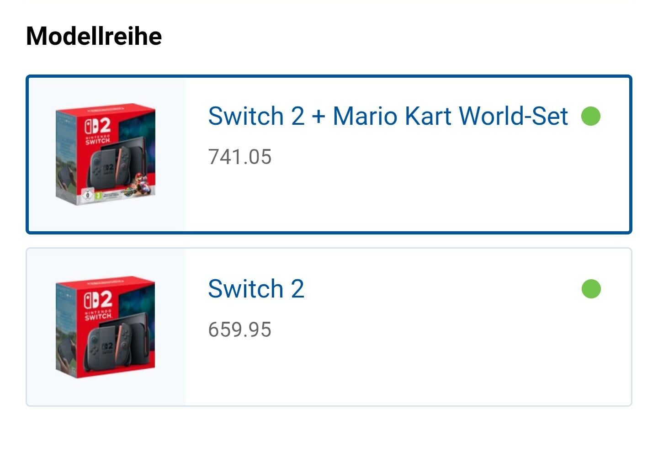The height and width of the screenshot is (468, 658).
Task: Click the Modellreihe heading
Action: click(94, 36)
